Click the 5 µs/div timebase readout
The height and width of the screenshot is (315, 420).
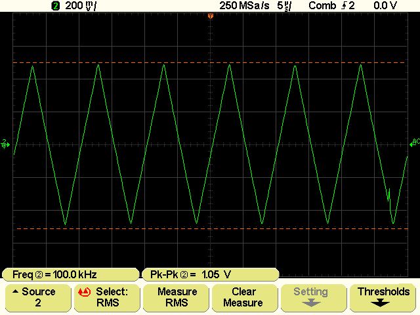click(284, 6)
